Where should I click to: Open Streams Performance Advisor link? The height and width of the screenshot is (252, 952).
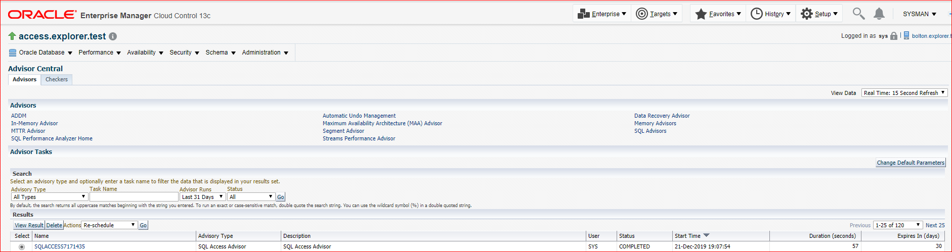[359, 138]
